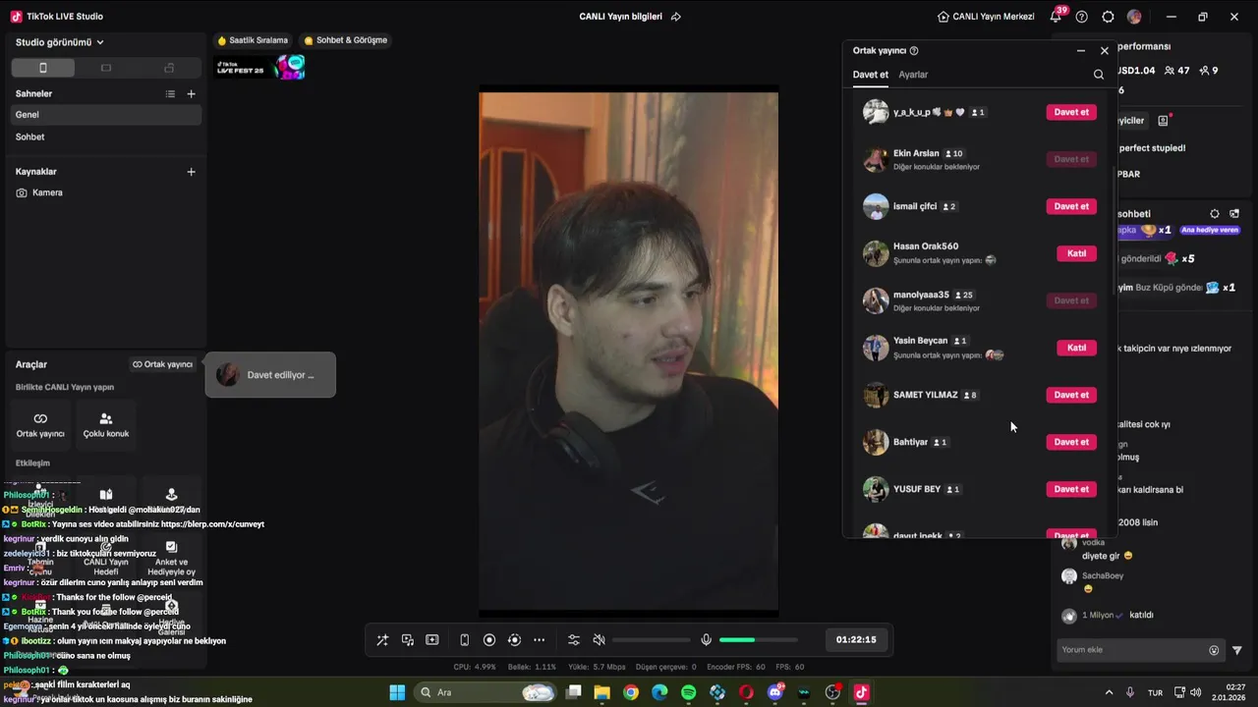This screenshot has height=707, width=1258.
Task: Invite ismail çifci with Davet et
Action: [1071, 206]
